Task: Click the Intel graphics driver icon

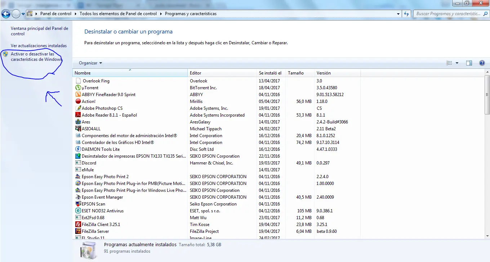Action: pyautogui.click(x=78, y=143)
